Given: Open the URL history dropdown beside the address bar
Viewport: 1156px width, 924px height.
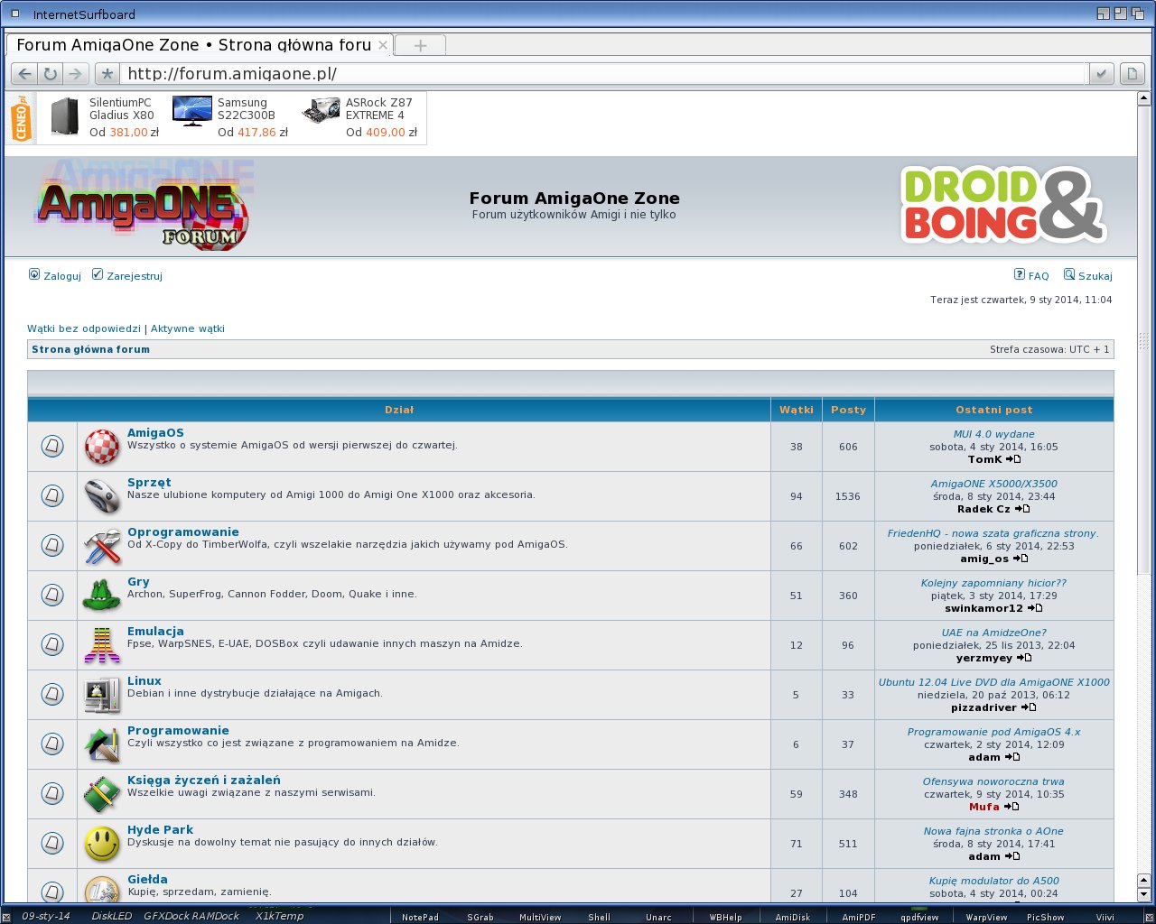Looking at the screenshot, I should (1101, 74).
